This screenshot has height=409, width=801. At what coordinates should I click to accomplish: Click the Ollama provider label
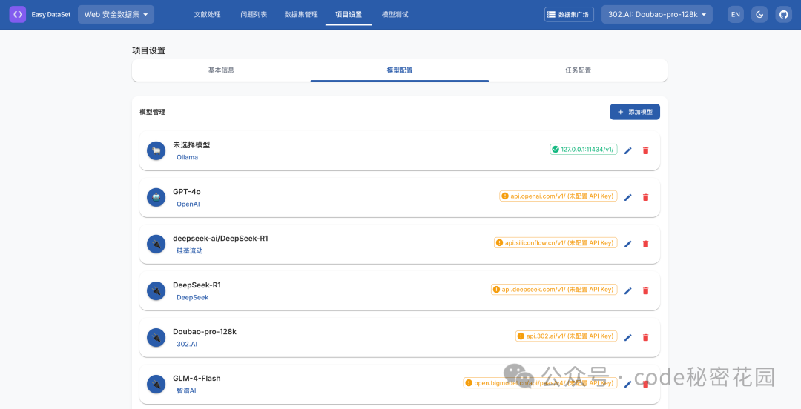coord(187,157)
